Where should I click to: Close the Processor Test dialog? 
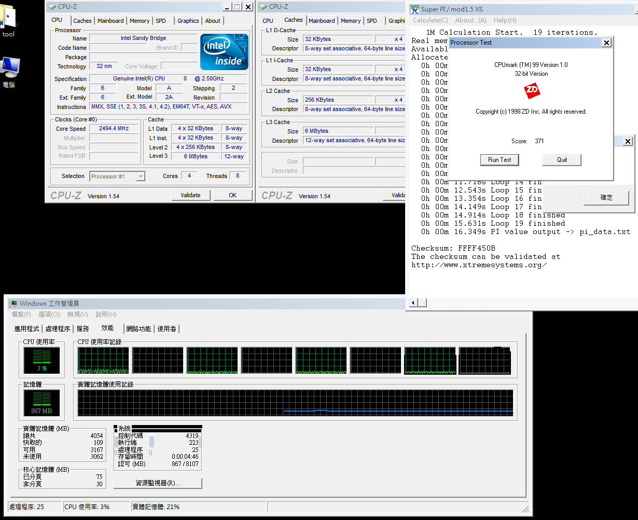click(606, 43)
